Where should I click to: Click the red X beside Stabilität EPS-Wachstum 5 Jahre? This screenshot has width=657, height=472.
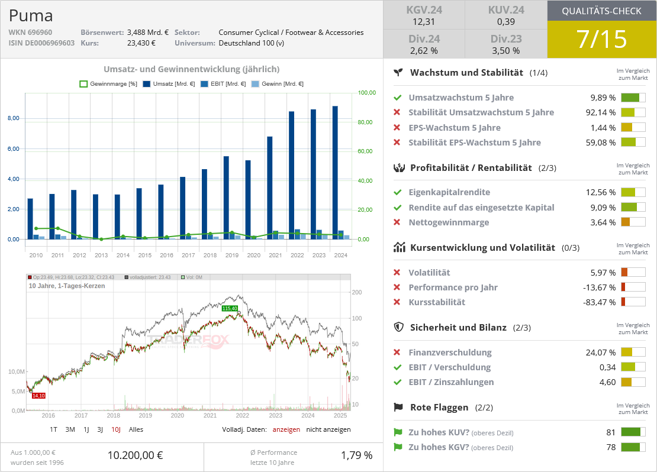pos(397,143)
